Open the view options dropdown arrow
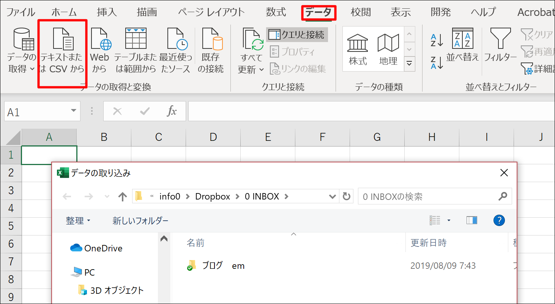Image resolution: width=555 pixels, height=304 pixels. coord(449,220)
